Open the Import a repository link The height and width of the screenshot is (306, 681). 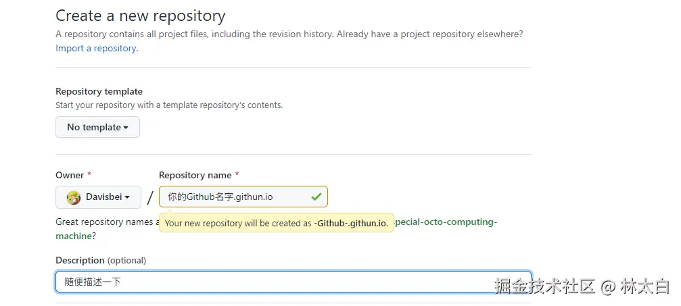(97, 49)
